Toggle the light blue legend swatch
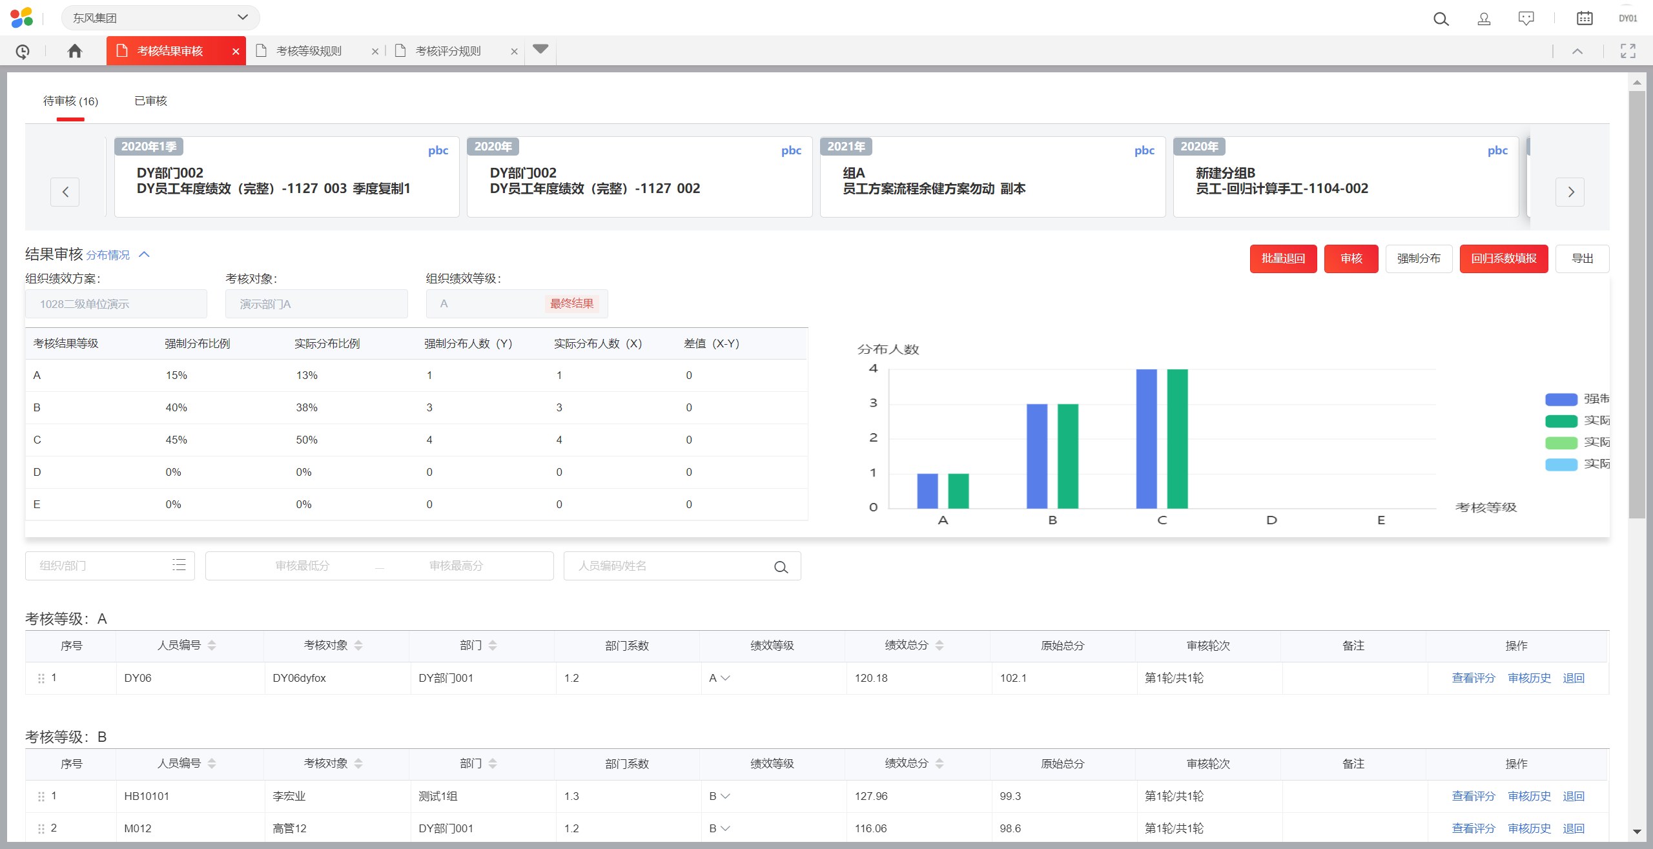Image resolution: width=1653 pixels, height=849 pixels. click(x=1561, y=465)
